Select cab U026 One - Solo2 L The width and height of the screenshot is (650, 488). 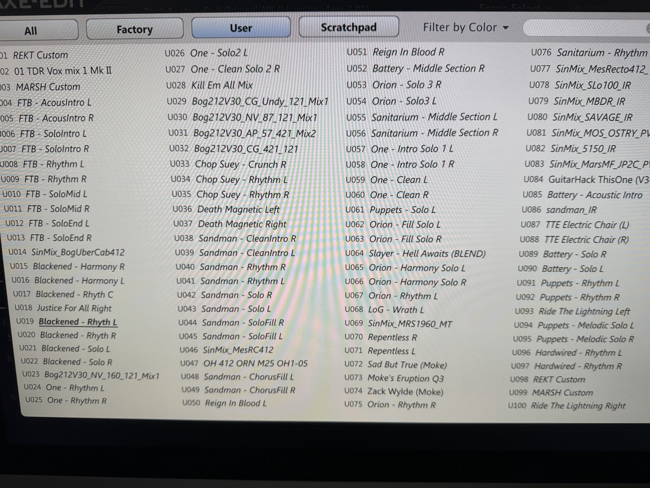coord(206,53)
